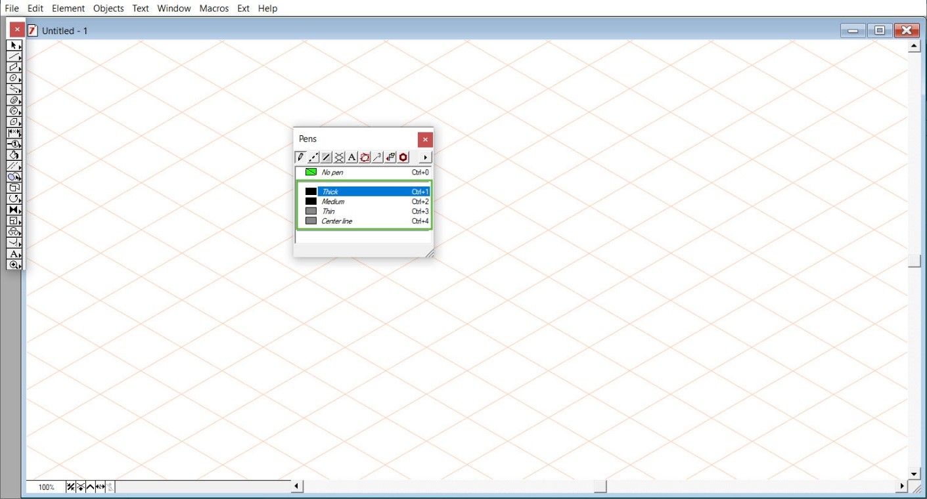Activate the magnifier zoom tool

[14, 265]
